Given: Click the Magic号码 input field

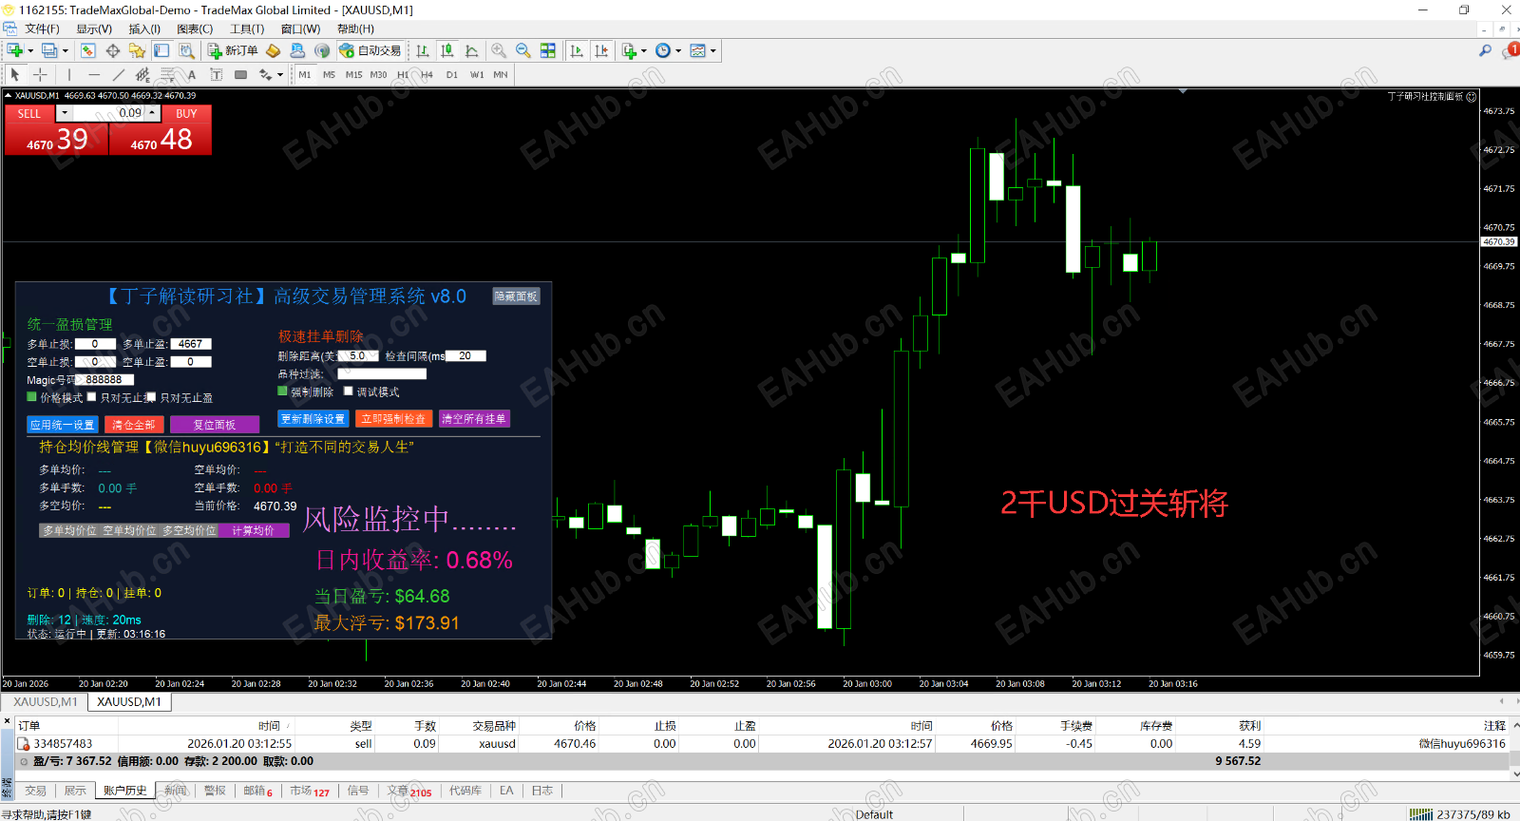Looking at the screenshot, I should click(x=104, y=380).
